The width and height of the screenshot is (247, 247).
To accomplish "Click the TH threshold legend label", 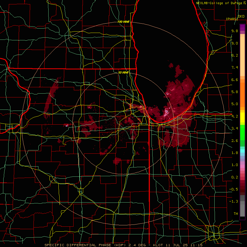I will pos(236,214).
